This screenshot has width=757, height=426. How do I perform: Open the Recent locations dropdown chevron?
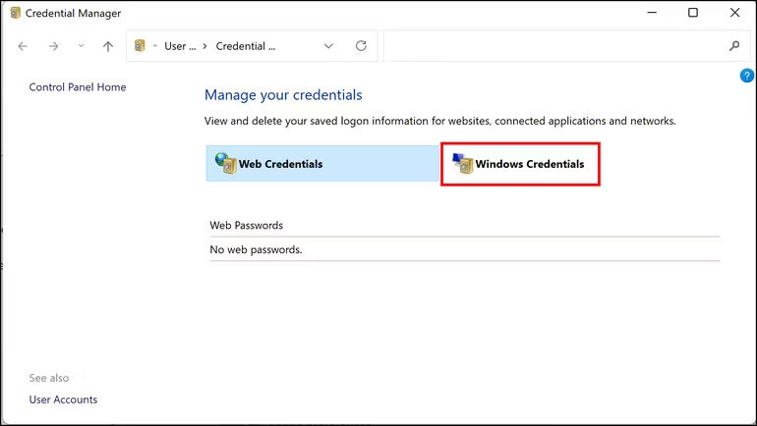pyautogui.click(x=81, y=46)
